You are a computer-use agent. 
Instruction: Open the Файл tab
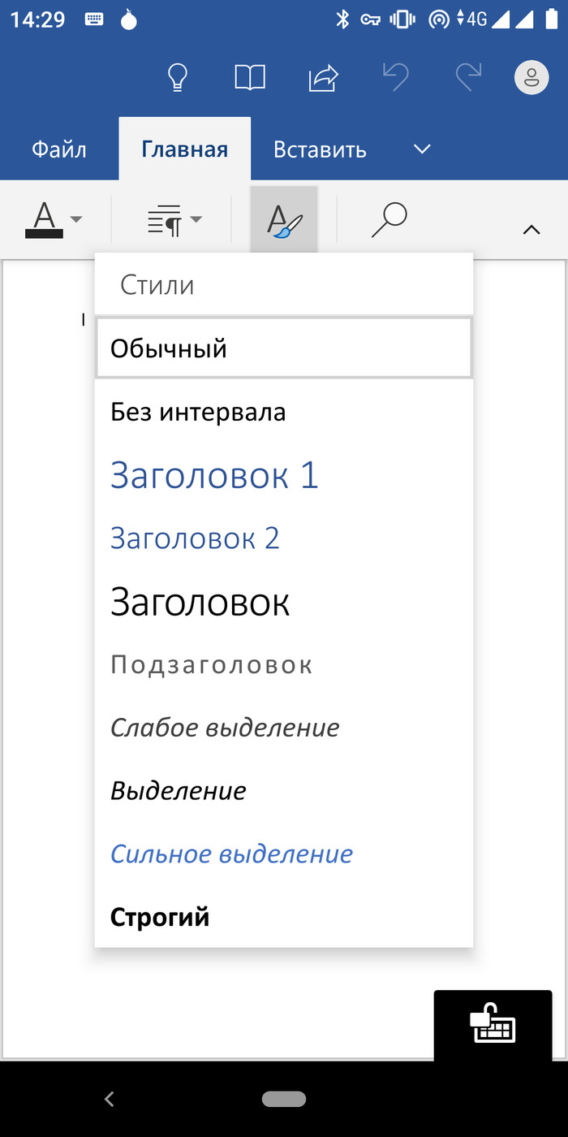[59, 150]
